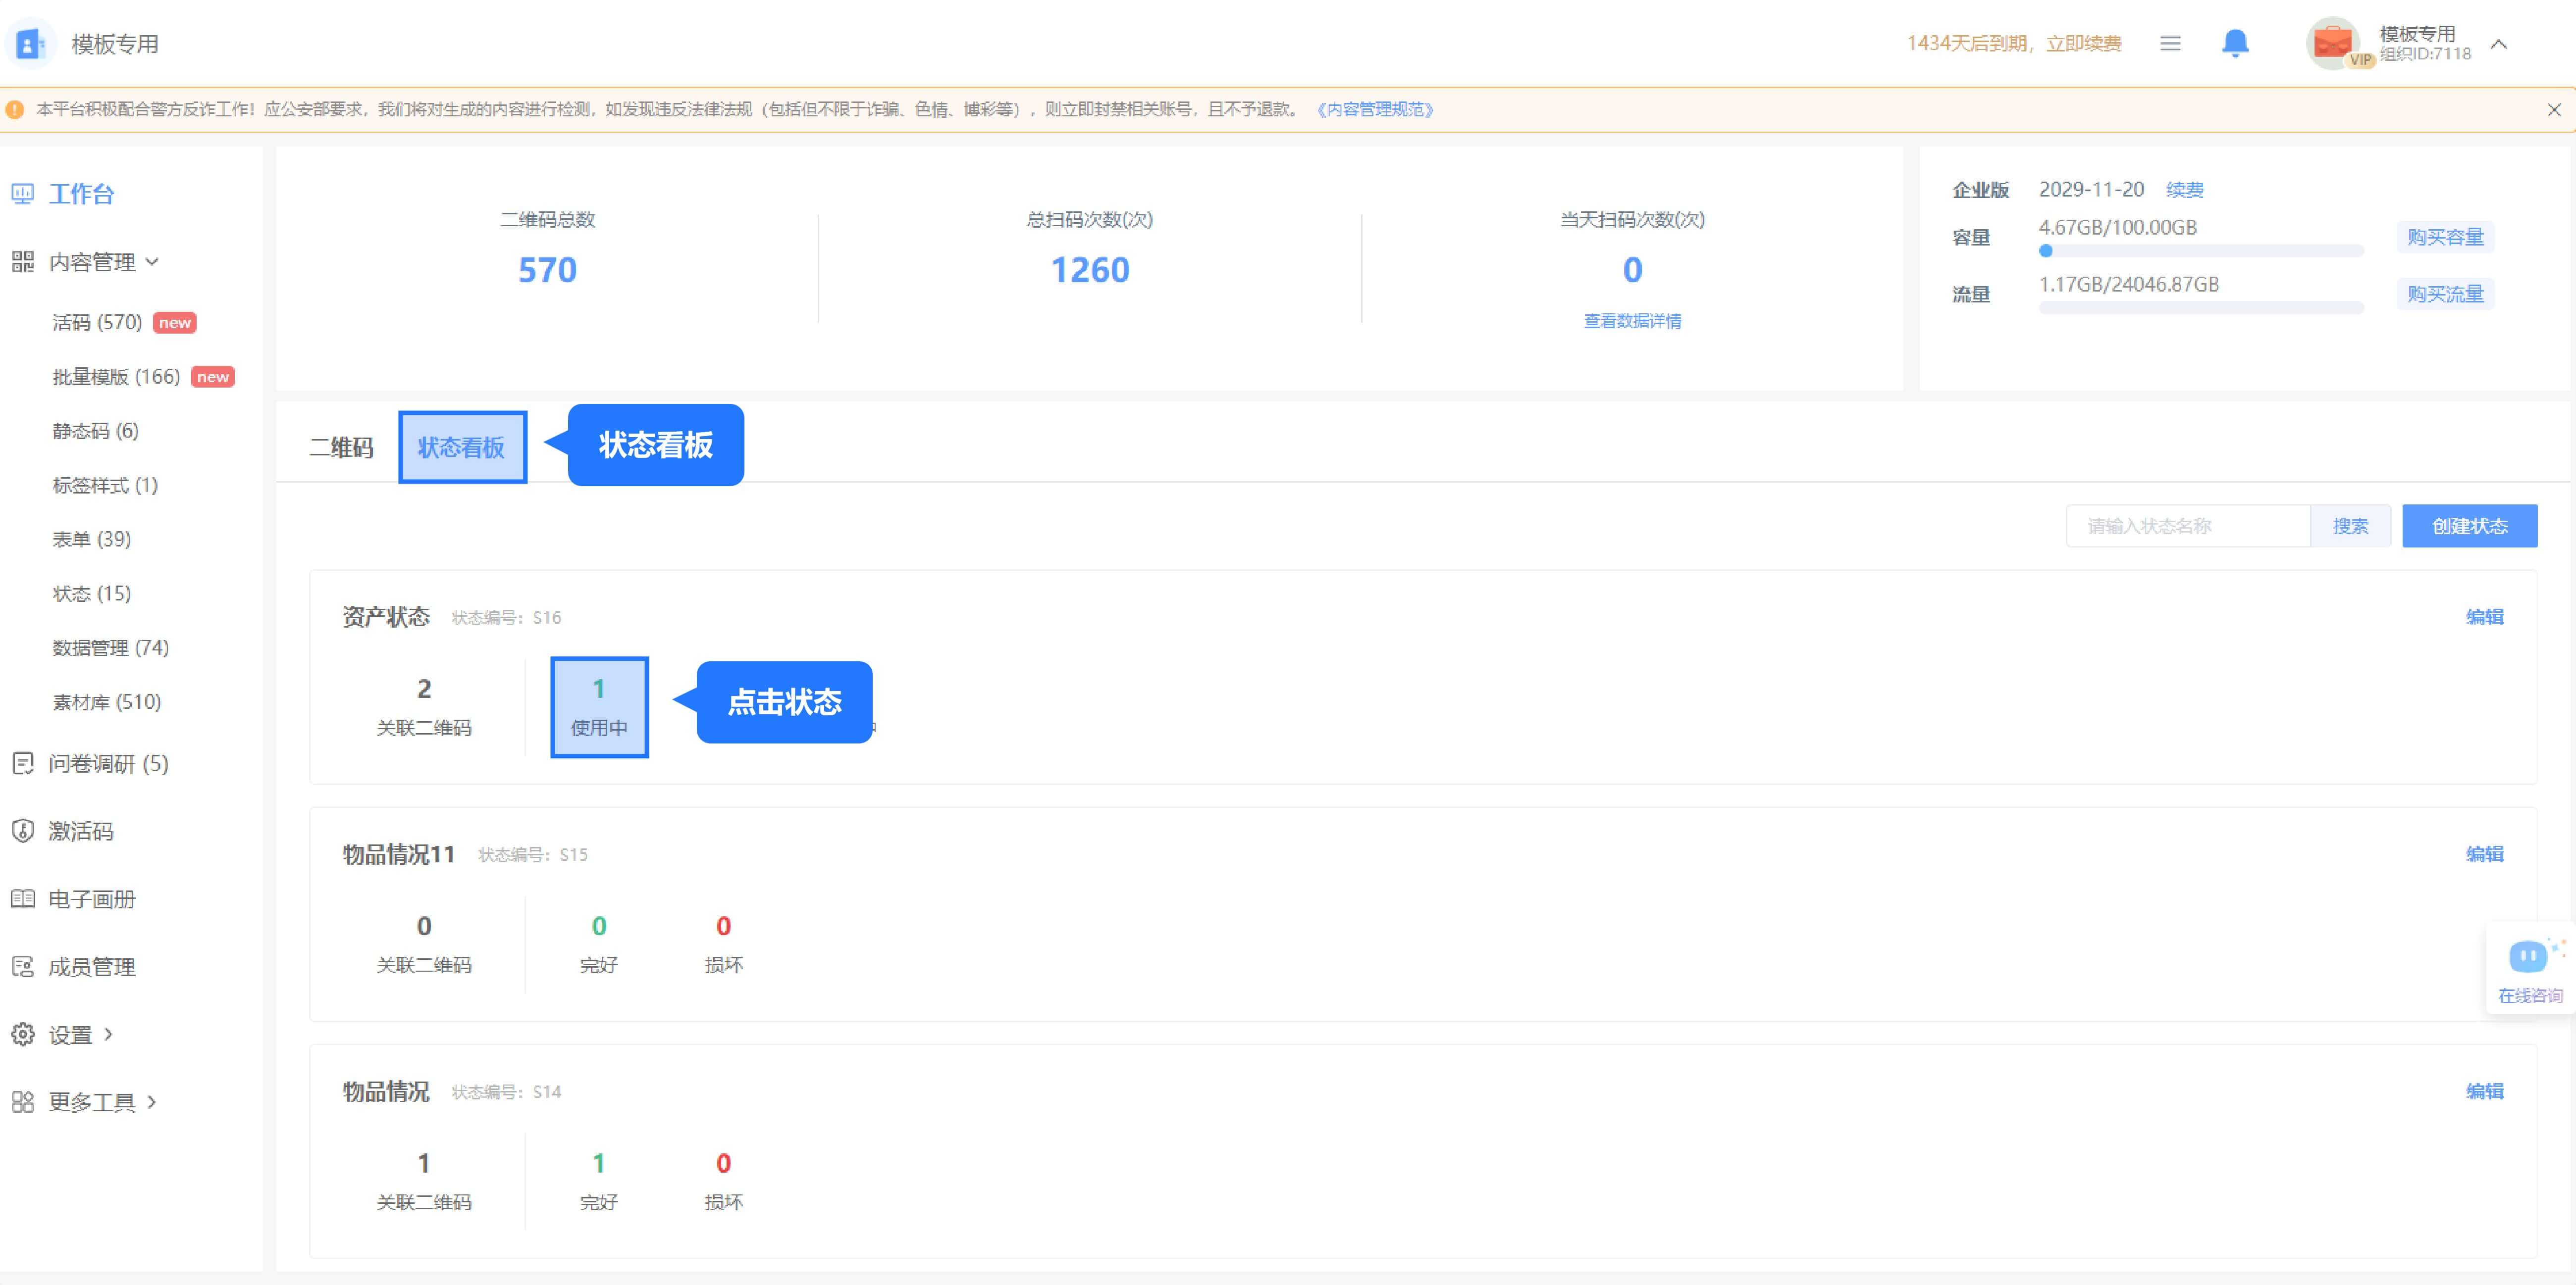The image size is (2576, 1285).
Task: Select the 状态看板 tab
Action: tap(462, 447)
